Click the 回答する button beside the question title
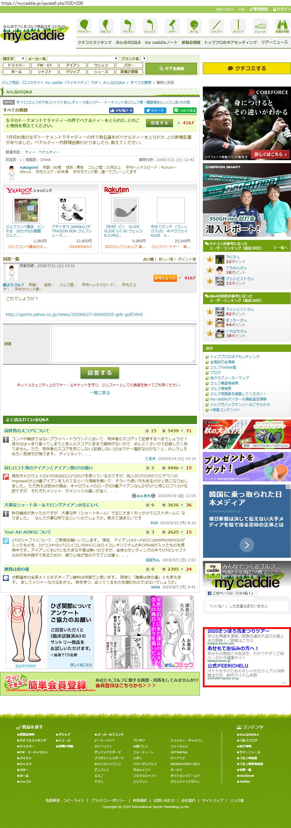 pos(159,123)
